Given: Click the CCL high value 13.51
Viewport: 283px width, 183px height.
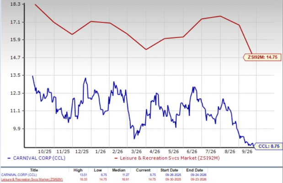Looking at the screenshot, I should pos(84,175).
